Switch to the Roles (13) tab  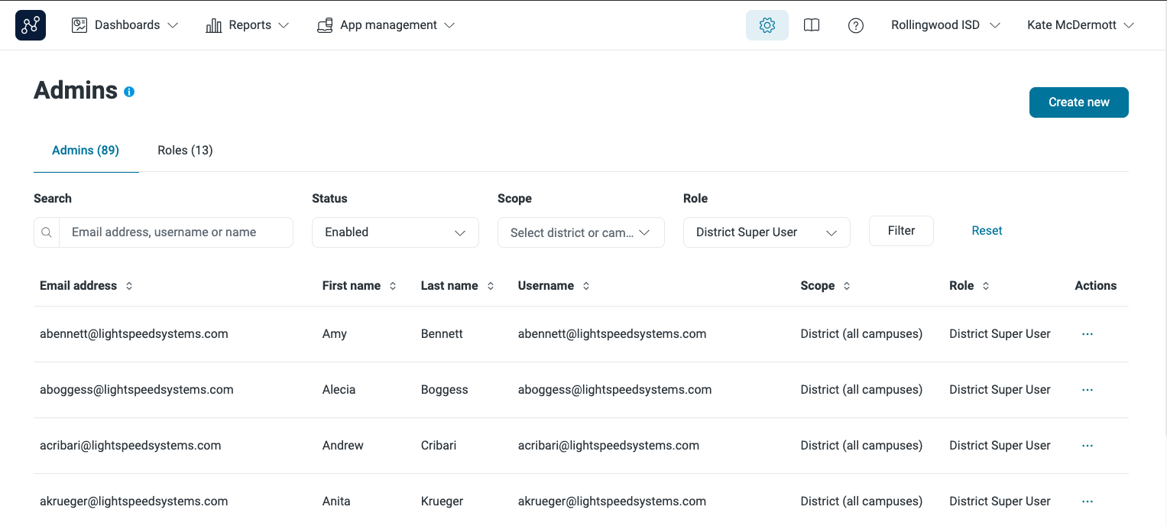click(x=185, y=151)
